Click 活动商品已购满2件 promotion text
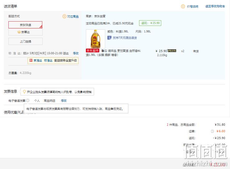Viewport: 230px width, 169px height. 110,23
